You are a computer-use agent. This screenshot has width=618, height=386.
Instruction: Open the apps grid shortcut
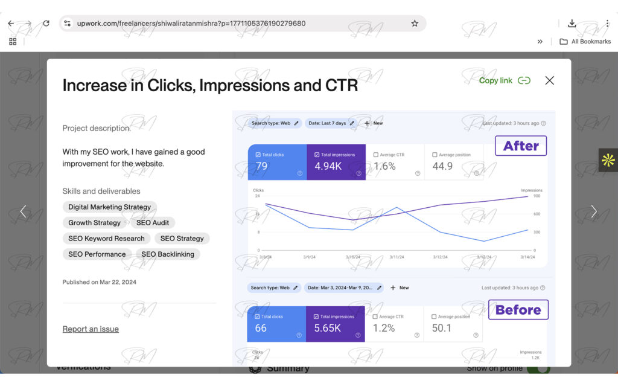point(13,42)
